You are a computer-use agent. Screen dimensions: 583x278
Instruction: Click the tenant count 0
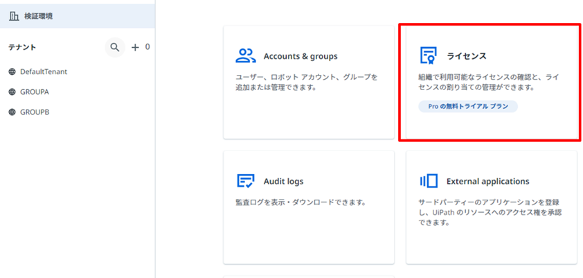(147, 47)
